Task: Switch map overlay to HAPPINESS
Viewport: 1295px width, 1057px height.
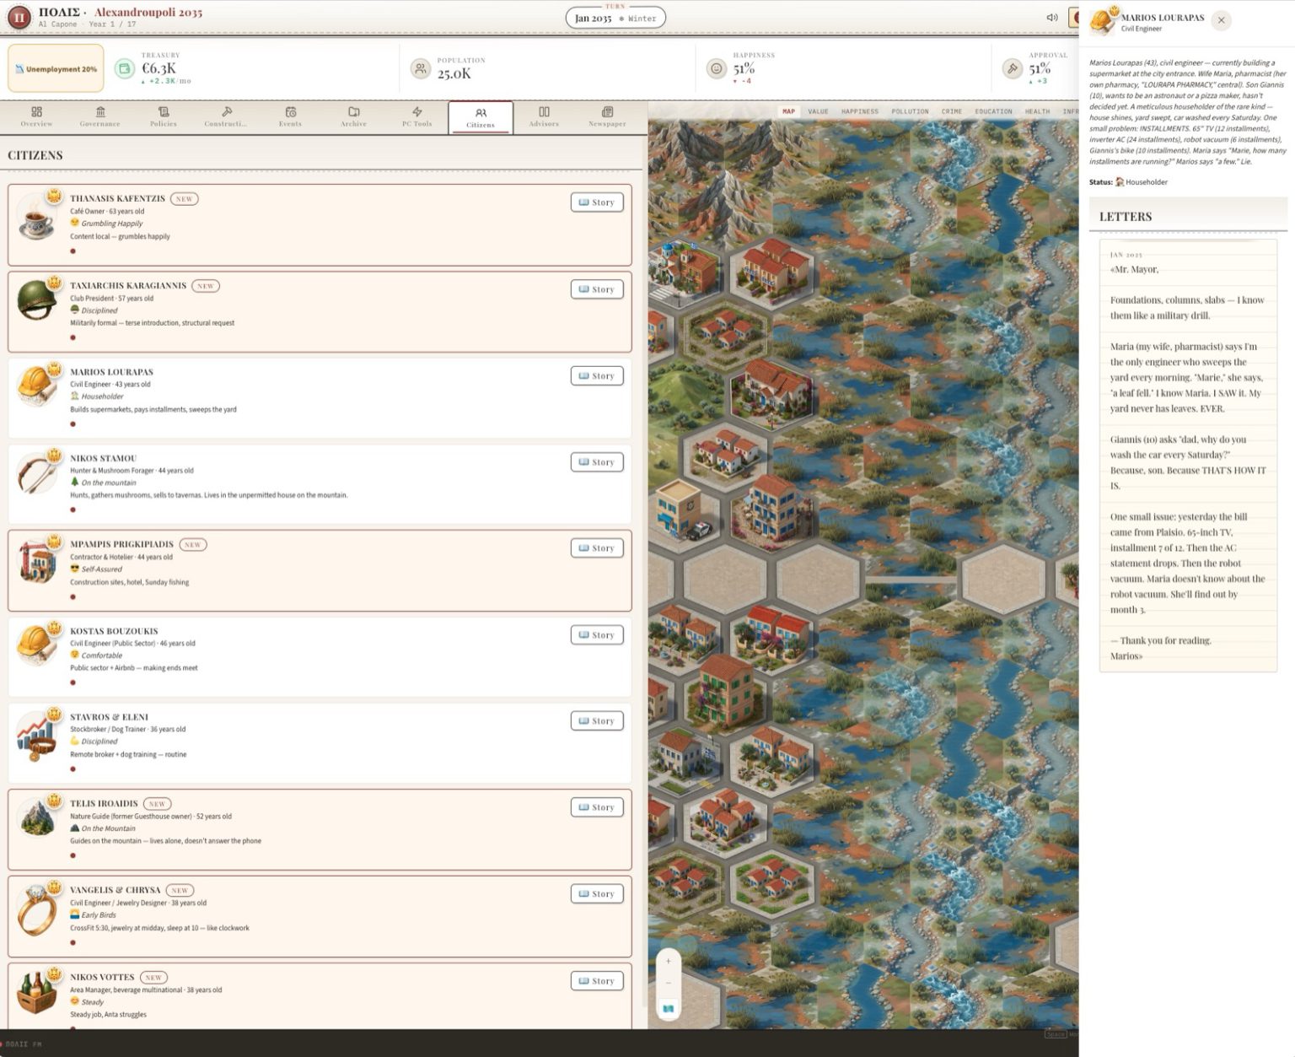Action: tap(860, 111)
